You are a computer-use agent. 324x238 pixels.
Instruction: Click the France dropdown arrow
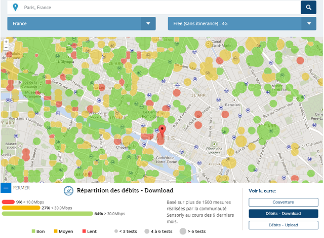pos(148,23)
